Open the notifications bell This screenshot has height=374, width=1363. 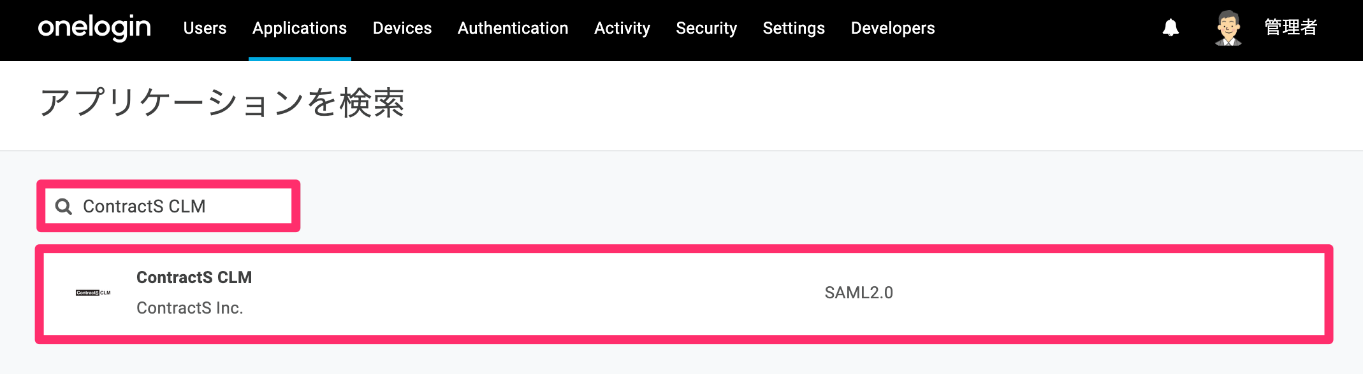[x=1170, y=27]
